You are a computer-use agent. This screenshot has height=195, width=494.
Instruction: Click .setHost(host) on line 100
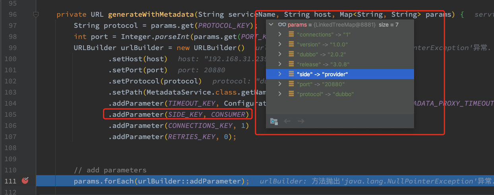tap(138, 59)
